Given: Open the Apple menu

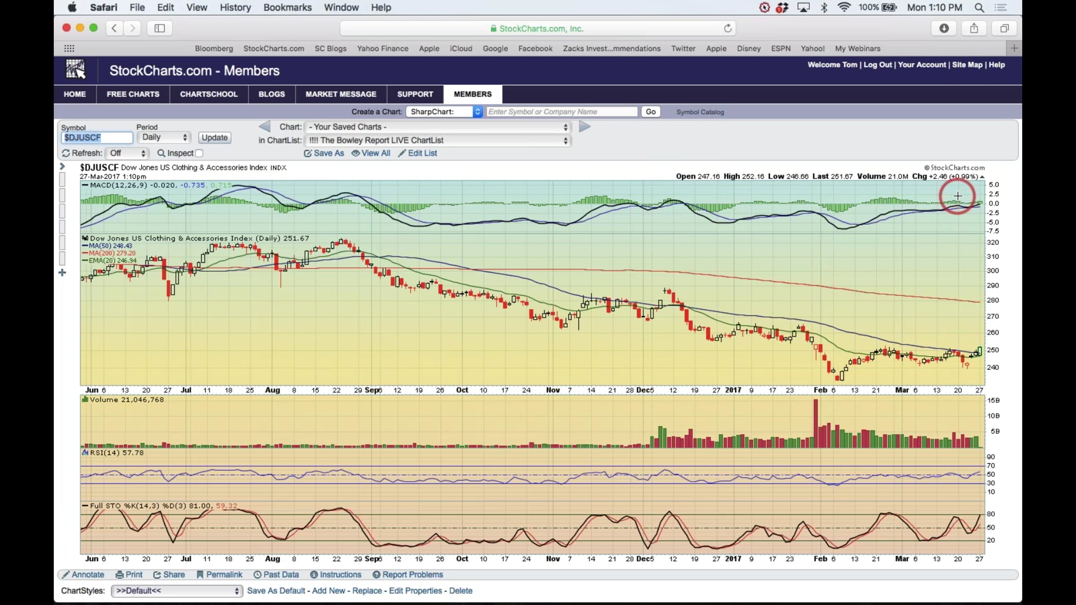Looking at the screenshot, I should coord(72,7).
